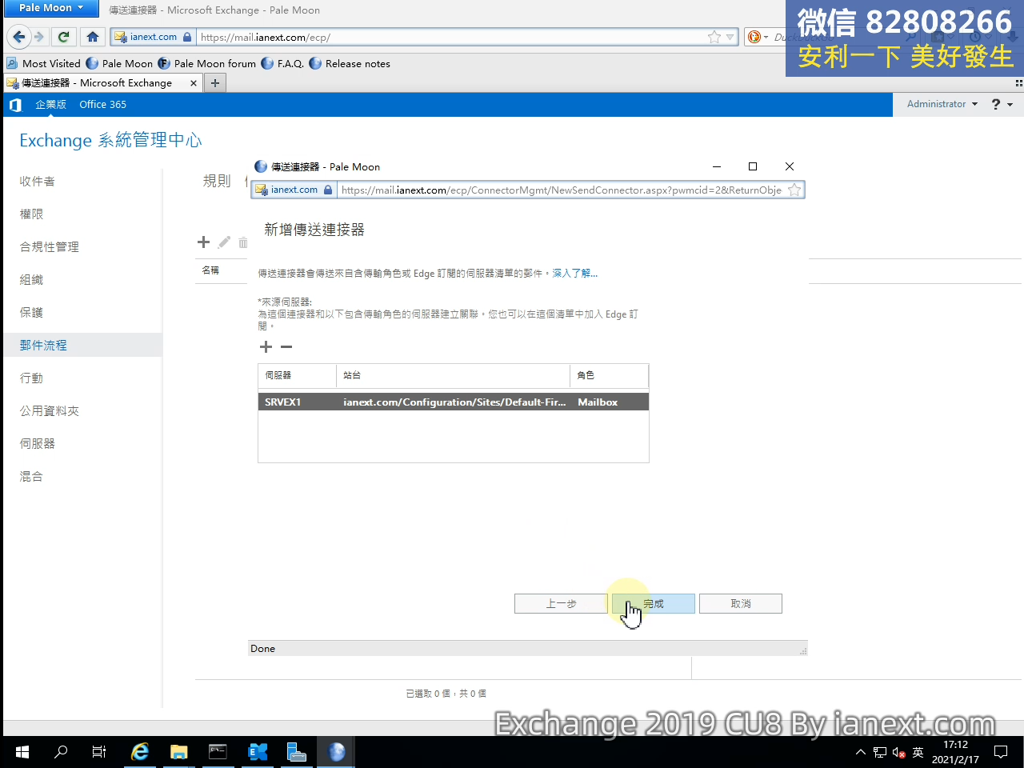Click the Office logo icon in header
The image size is (1024, 768).
pyautogui.click(x=14, y=105)
